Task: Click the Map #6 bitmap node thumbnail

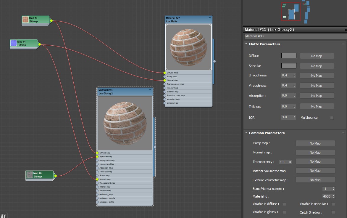Action: point(29,175)
